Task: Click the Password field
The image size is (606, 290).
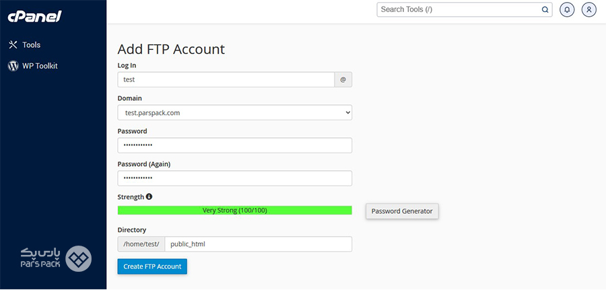Action: pos(234,145)
